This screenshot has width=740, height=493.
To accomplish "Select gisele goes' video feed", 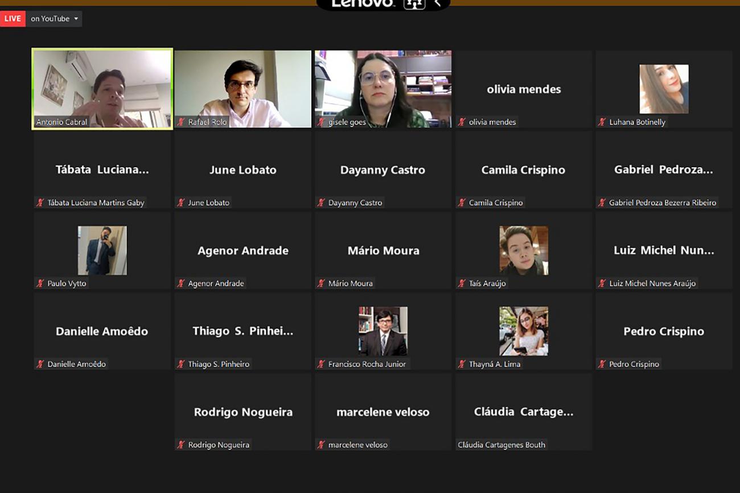I will (383, 89).
